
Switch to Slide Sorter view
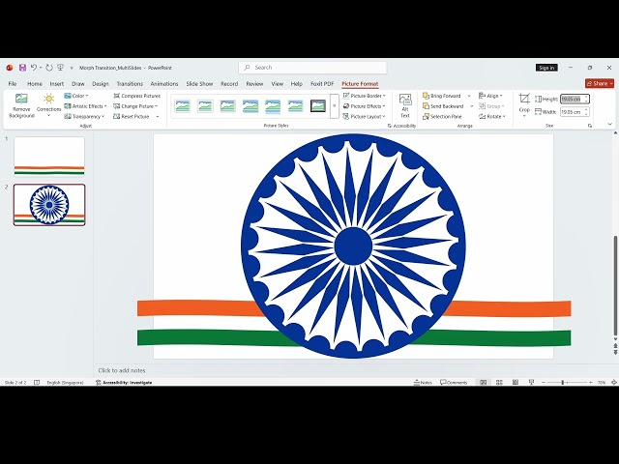coord(499,383)
